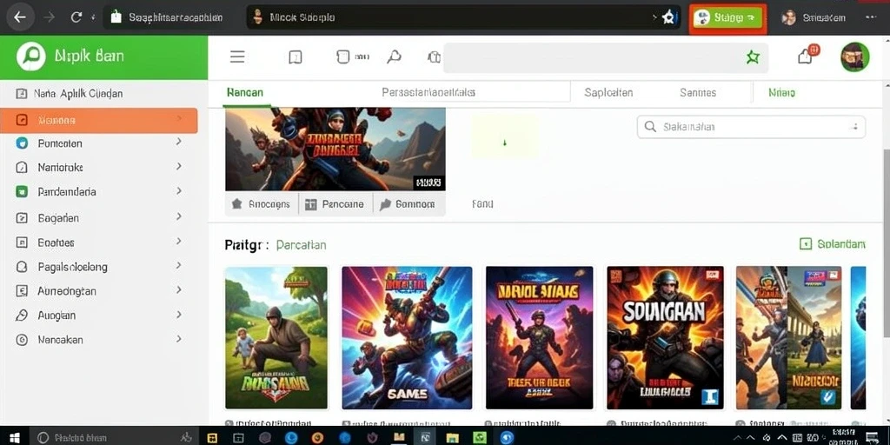
Task: Switch to the "Sanmes" tab
Action: point(698,92)
